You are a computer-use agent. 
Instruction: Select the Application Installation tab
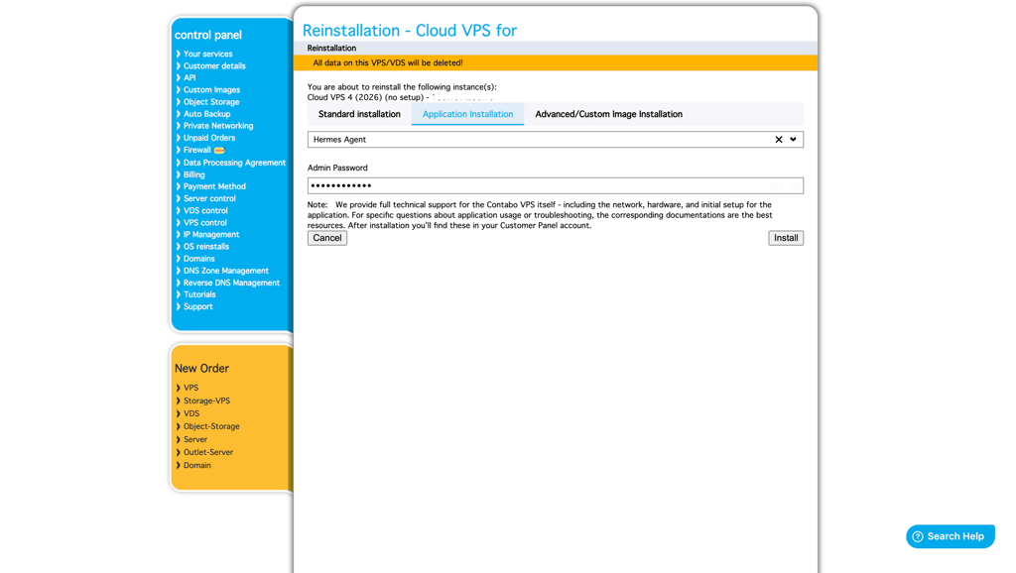tap(468, 114)
